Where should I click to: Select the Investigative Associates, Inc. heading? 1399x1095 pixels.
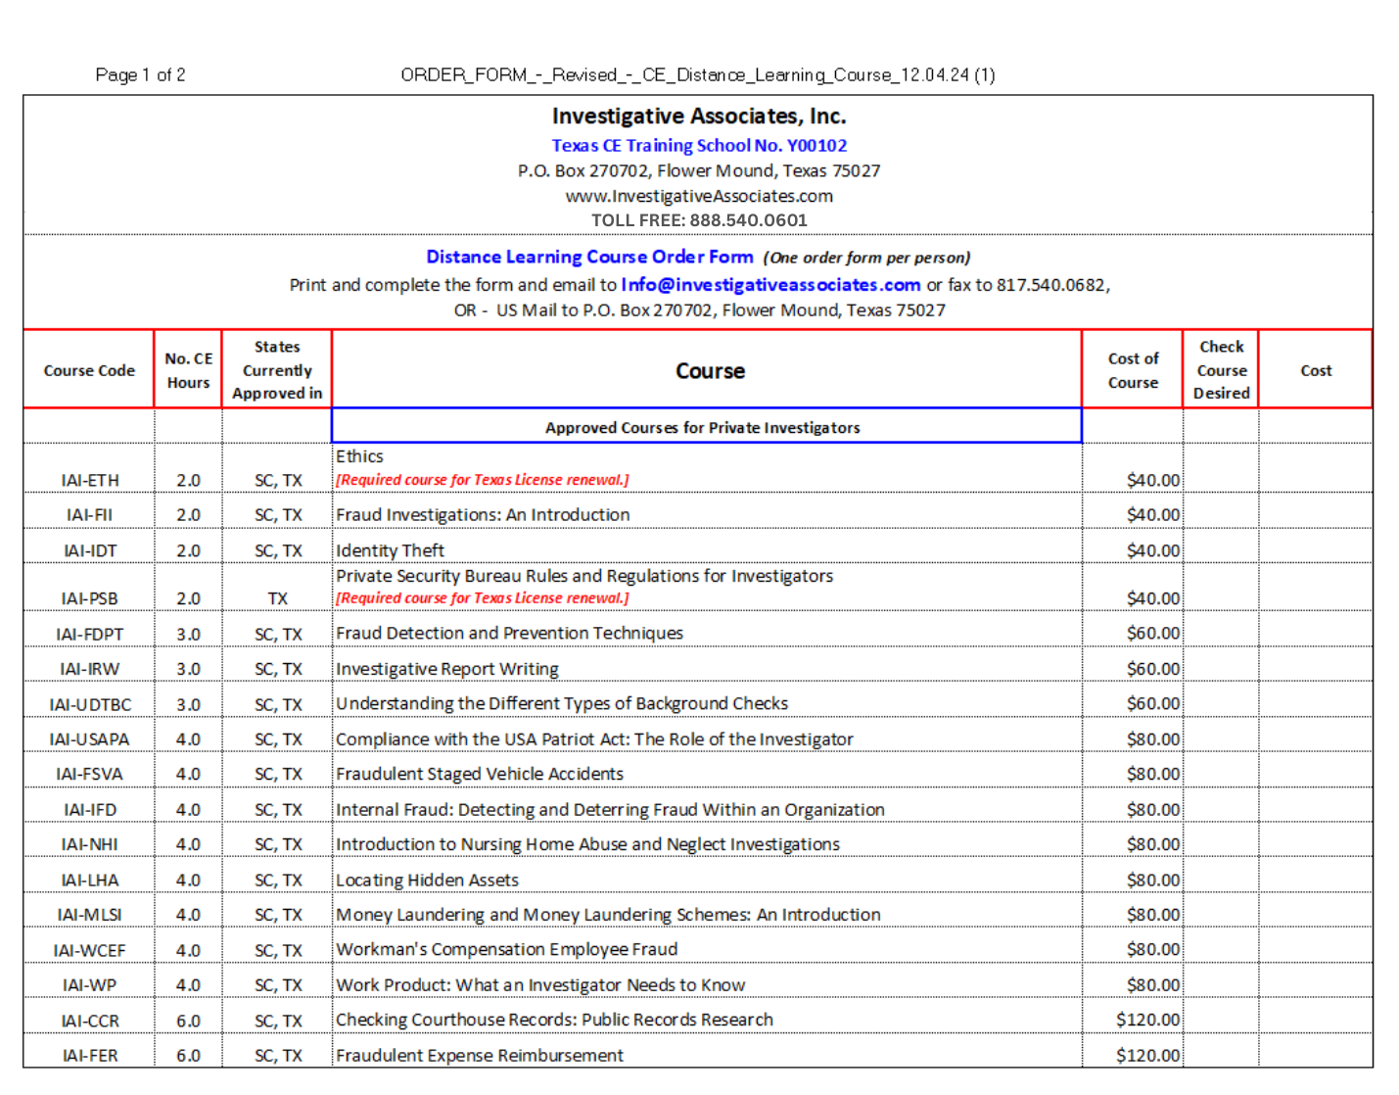point(699,116)
